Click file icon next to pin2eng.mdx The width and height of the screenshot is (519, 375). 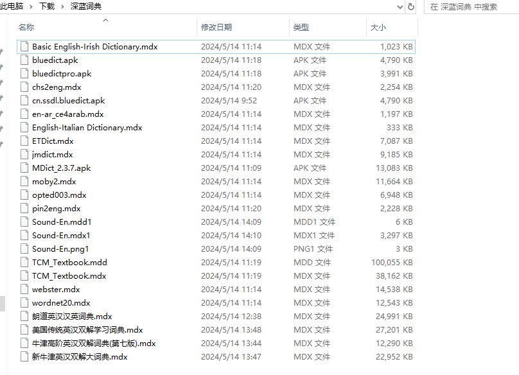(24, 209)
